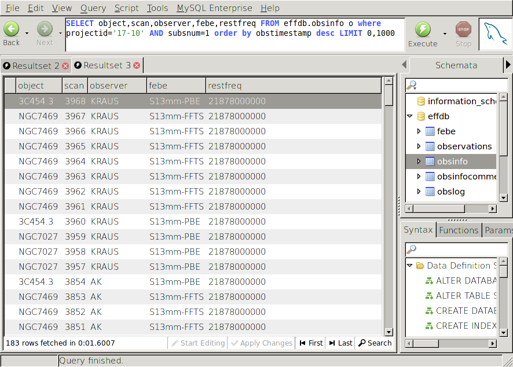513x367 pixels.
Task: Open the Query menu
Action: 93,8
